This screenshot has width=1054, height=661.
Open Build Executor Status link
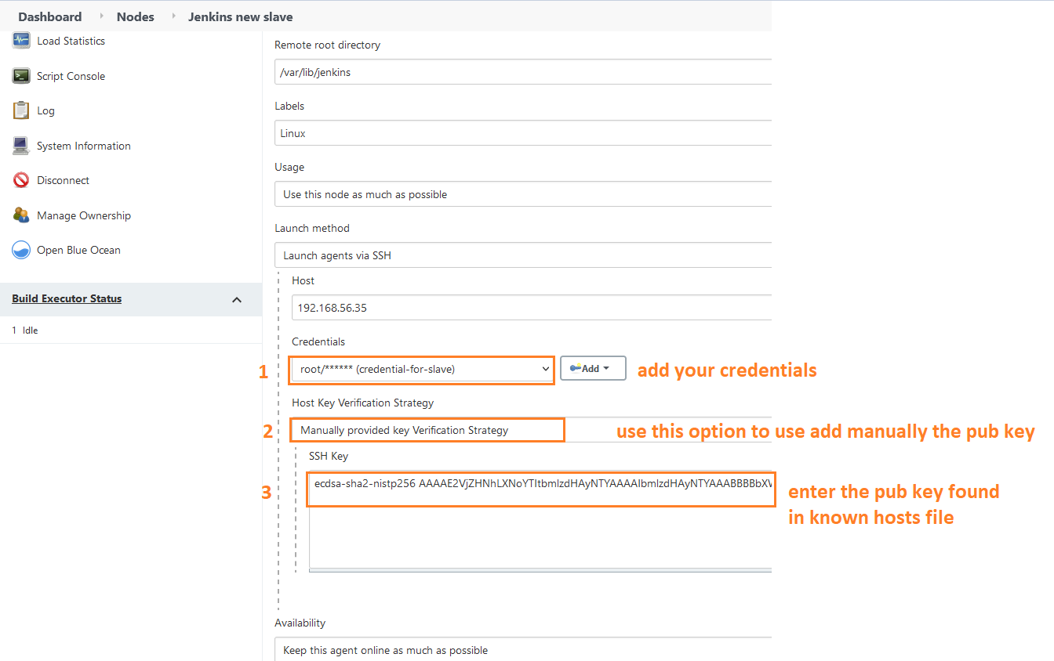pyautogui.click(x=67, y=298)
